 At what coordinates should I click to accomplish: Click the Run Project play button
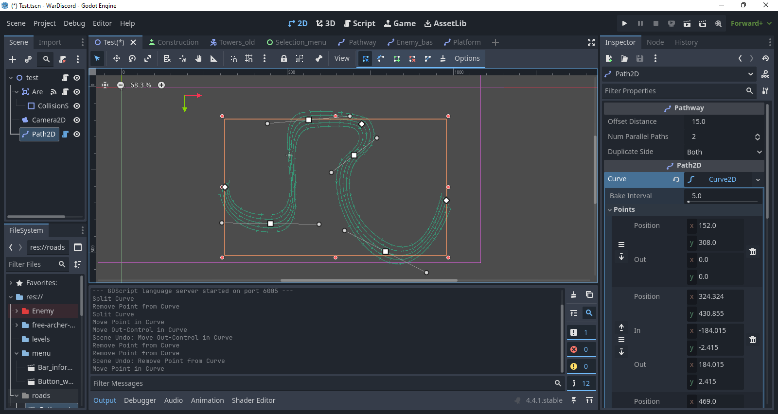(x=624, y=23)
